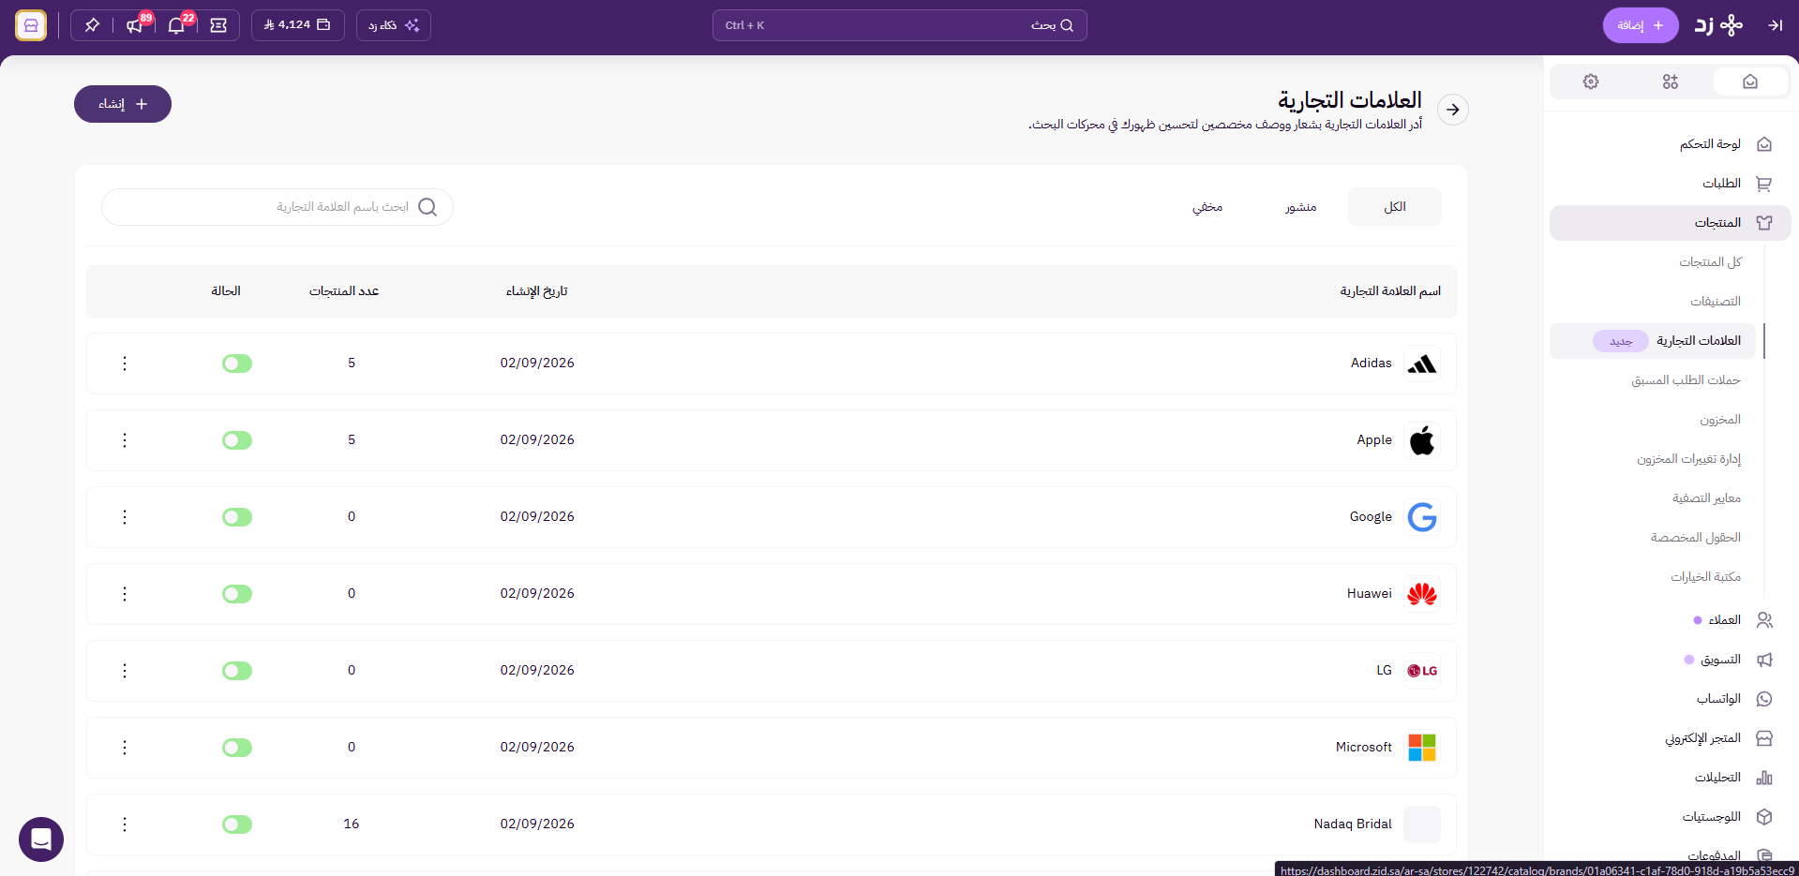Image resolution: width=1799 pixels, height=876 pixels.
Task: Select the مخفي hidden filter tab
Action: [1207, 207]
